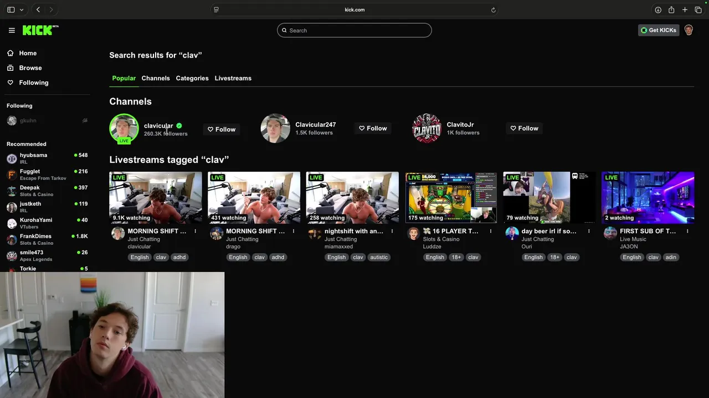Click the ClavitoJr channel name
This screenshot has height=398, width=709.
click(x=460, y=125)
